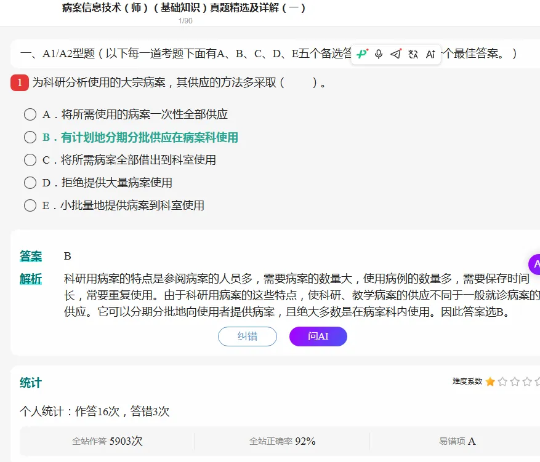
Task: Click the 全站作答 5903次 statistic
Action: (107, 441)
